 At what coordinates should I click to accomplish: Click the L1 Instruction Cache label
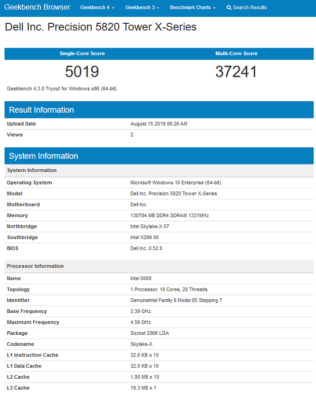click(32, 355)
